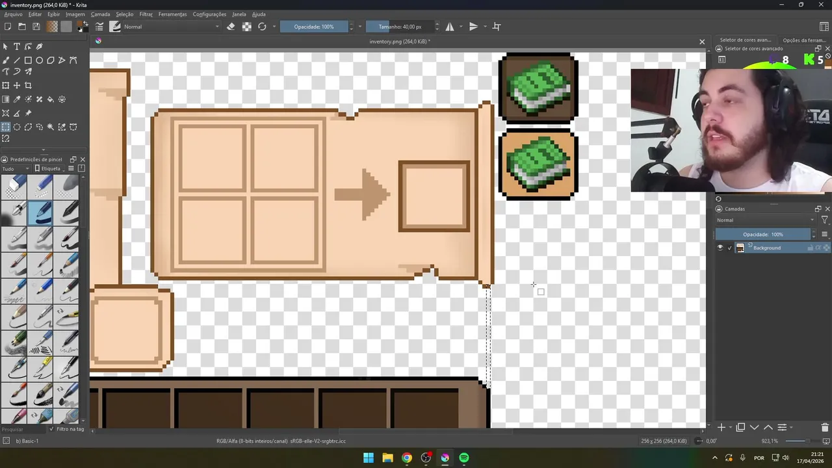
Task: Select the Crop tool
Action: pos(28,86)
